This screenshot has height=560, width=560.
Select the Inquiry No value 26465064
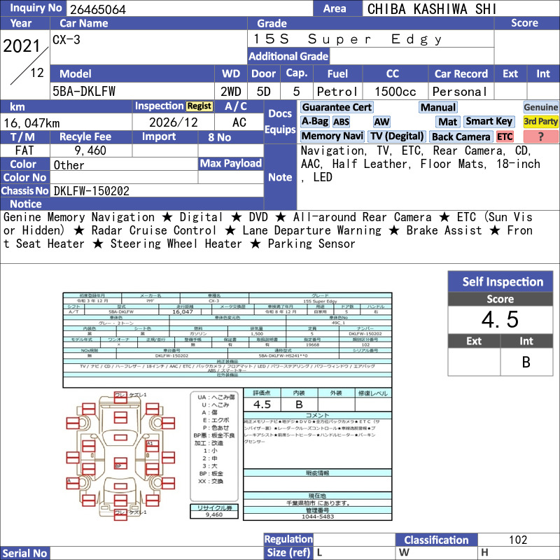pyautogui.click(x=98, y=9)
